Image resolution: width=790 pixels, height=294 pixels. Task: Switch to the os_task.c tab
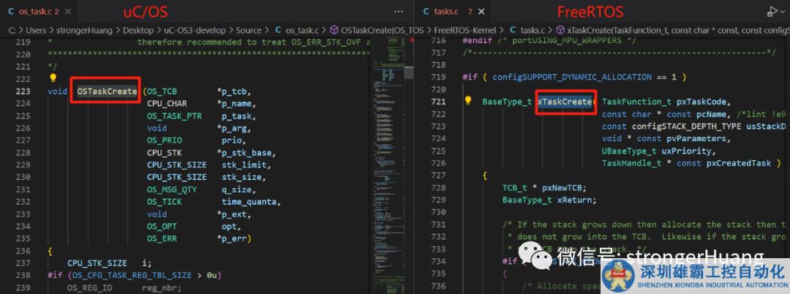(34, 12)
